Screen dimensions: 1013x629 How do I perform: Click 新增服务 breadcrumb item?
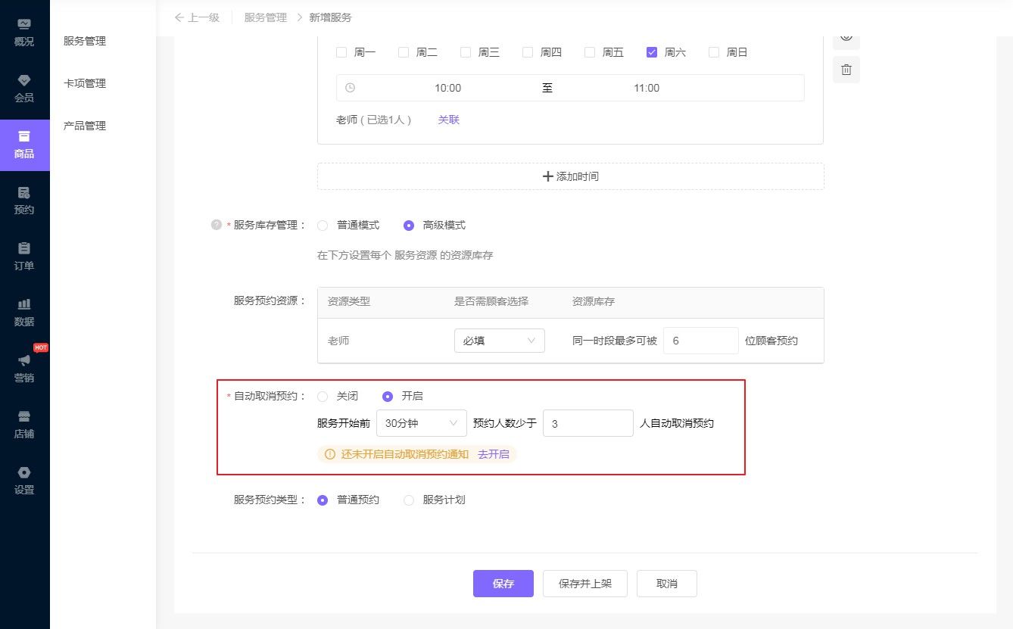330,17
